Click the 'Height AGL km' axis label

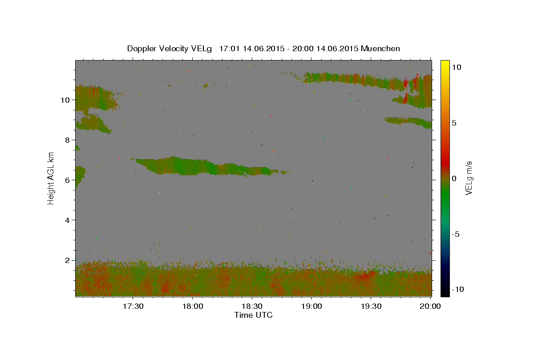(x=51, y=178)
